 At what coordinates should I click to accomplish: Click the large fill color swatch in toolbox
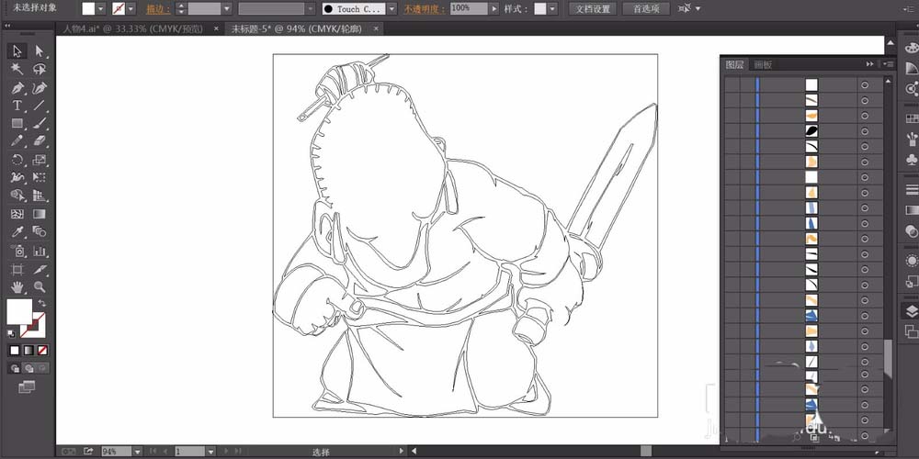click(x=19, y=311)
